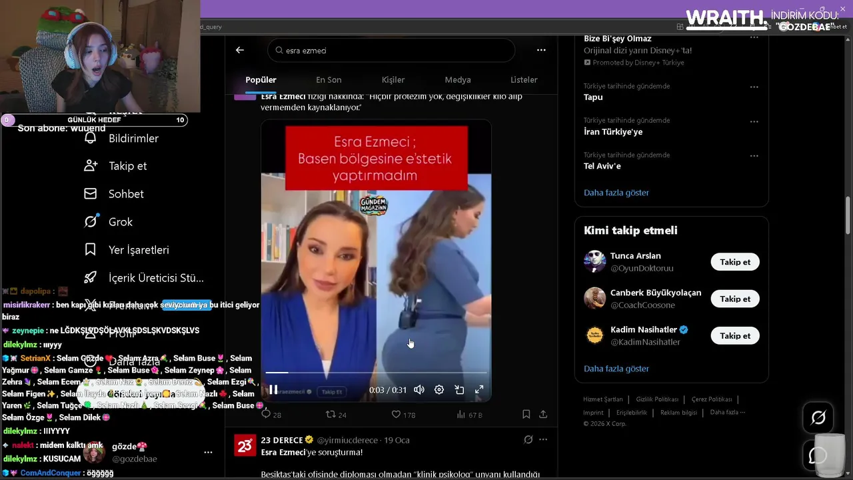
Task: Follow Tunca Arslan
Action: coord(735,262)
